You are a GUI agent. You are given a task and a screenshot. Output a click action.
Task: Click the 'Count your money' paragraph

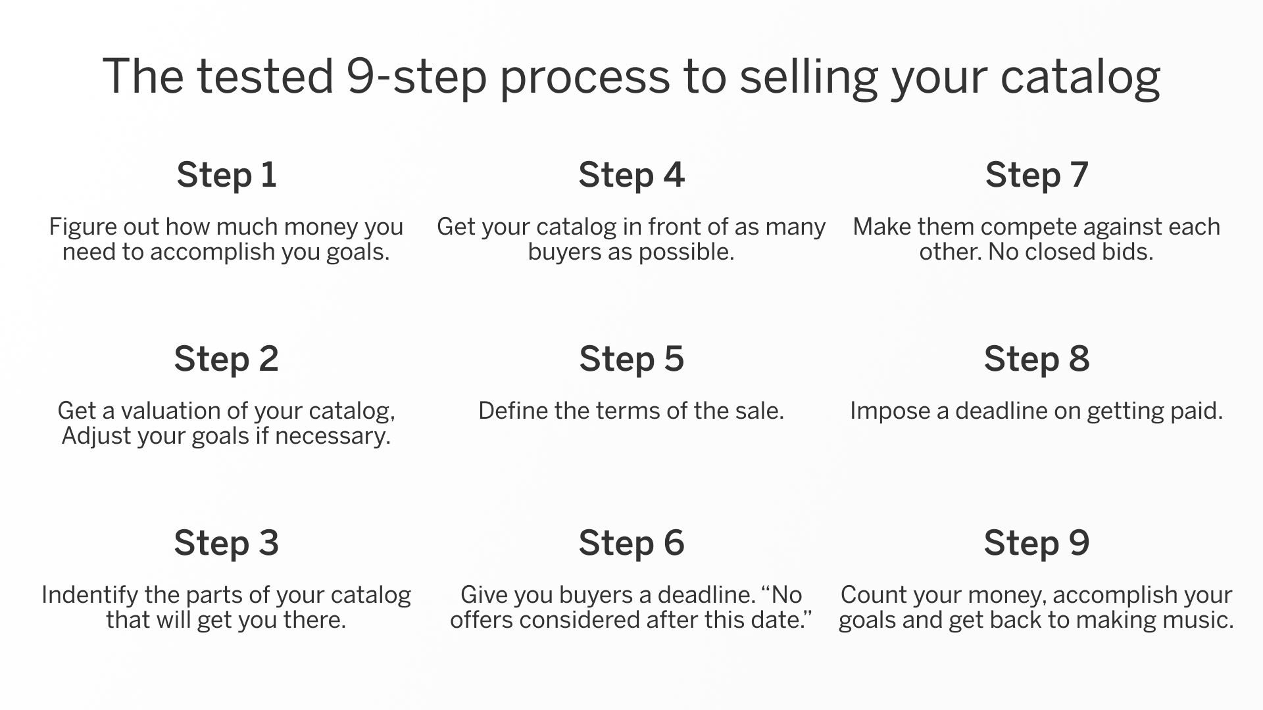1037,607
